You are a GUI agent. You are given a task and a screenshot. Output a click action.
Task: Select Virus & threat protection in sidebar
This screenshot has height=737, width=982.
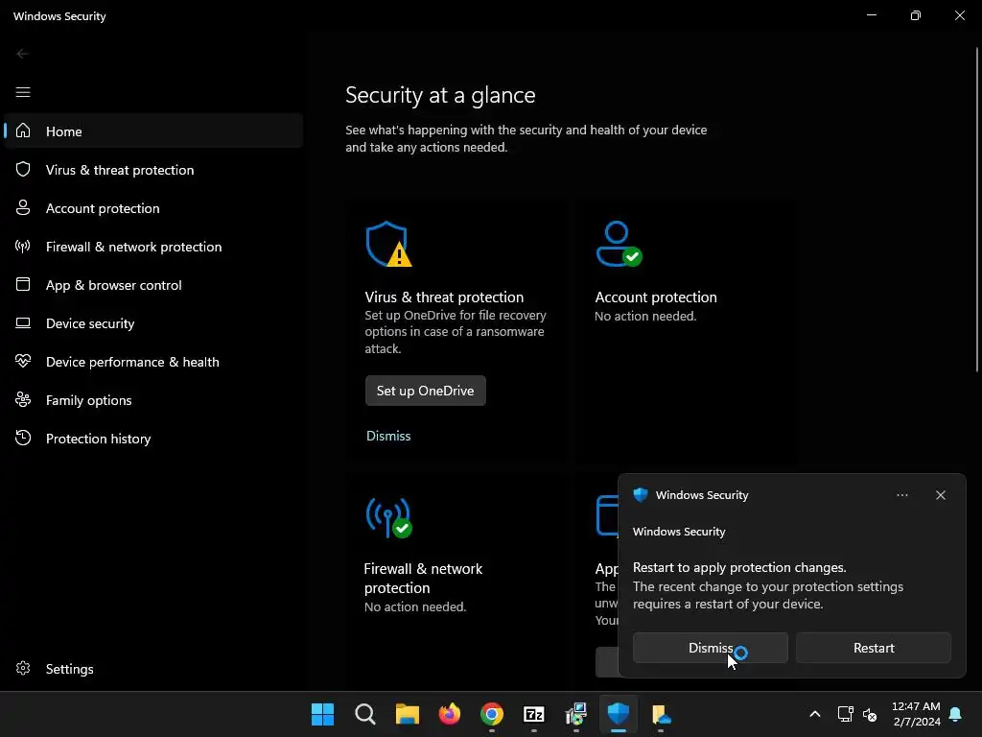pos(153,169)
